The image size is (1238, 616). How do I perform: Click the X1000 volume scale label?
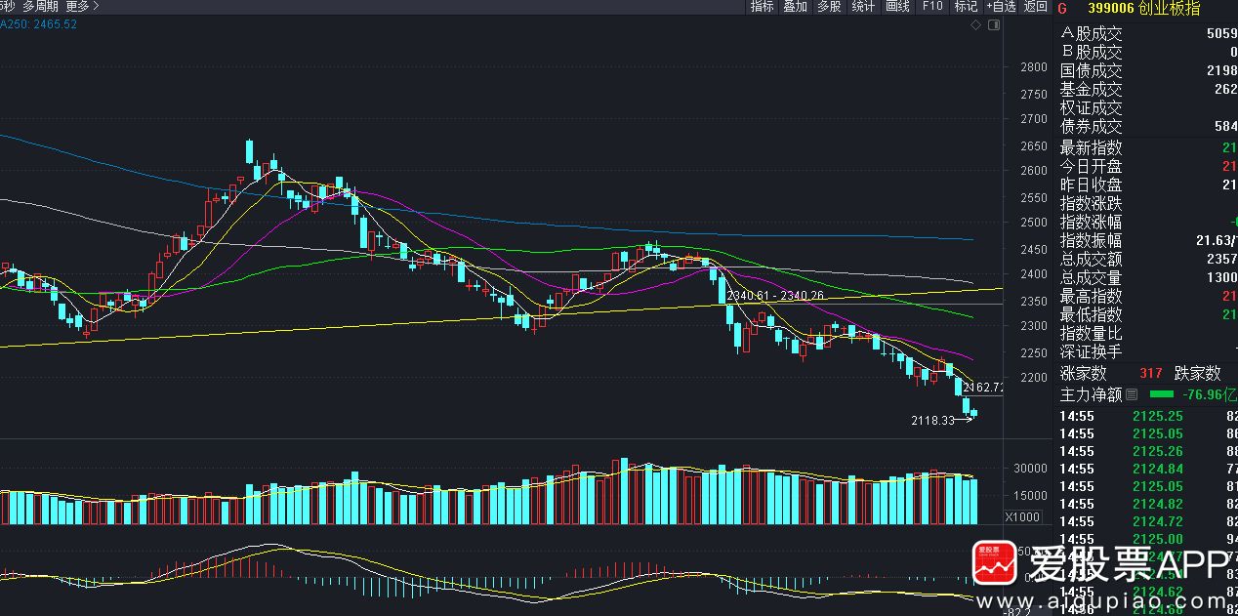pos(1023,517)
